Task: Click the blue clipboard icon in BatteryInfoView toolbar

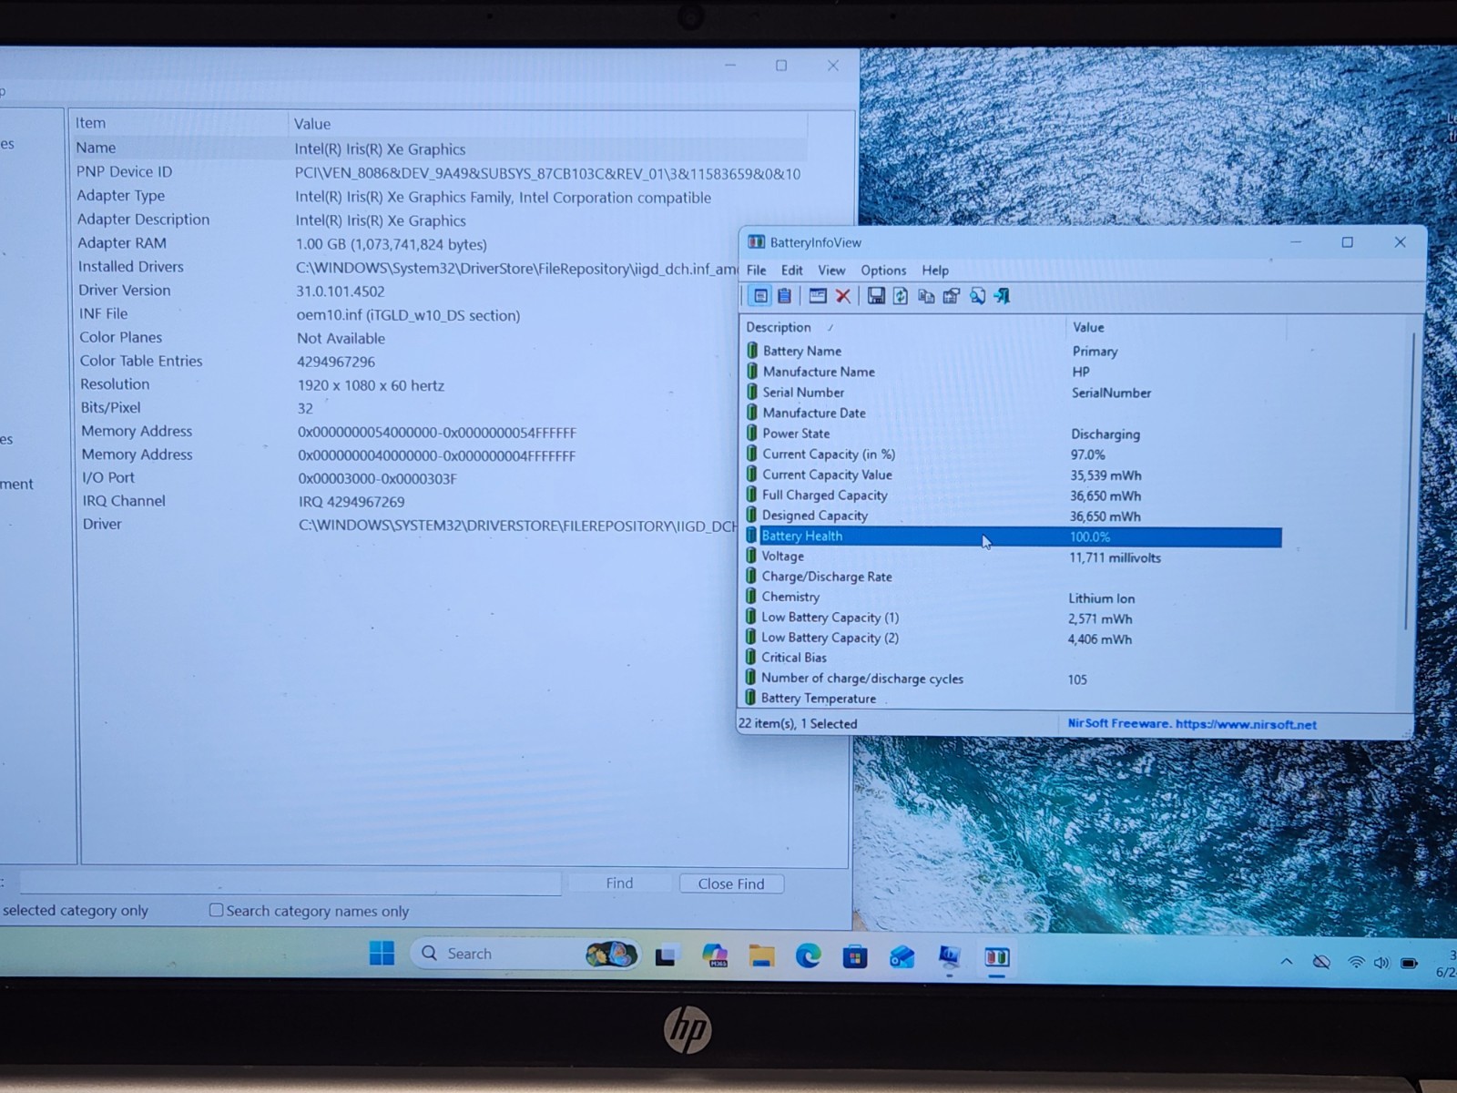Action: (x=784, y=296)
